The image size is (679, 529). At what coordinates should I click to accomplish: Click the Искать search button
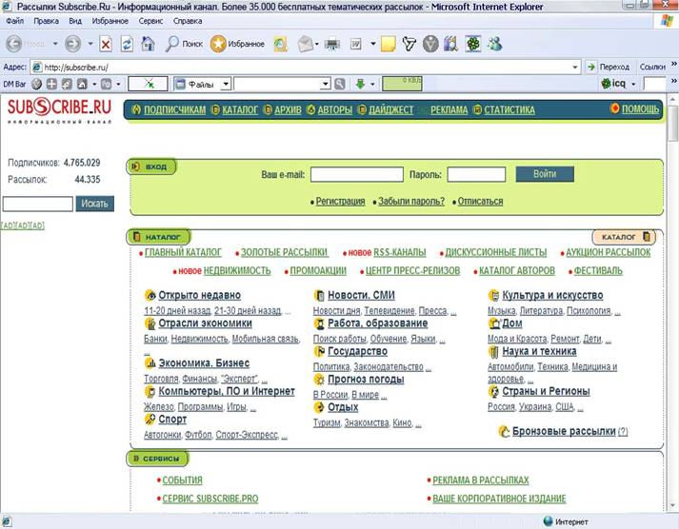coord(95,204)
